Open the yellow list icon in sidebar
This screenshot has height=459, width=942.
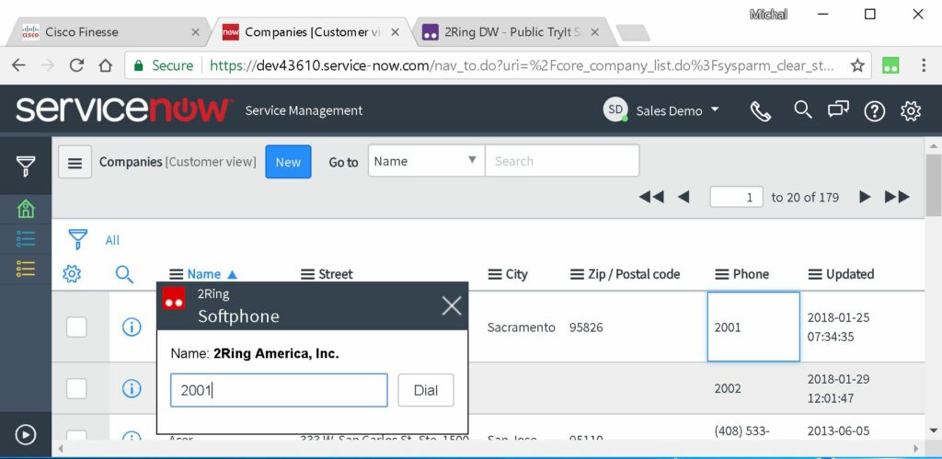25,269
